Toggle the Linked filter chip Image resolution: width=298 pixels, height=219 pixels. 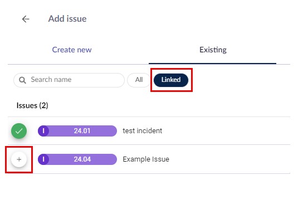coord(171,80)
